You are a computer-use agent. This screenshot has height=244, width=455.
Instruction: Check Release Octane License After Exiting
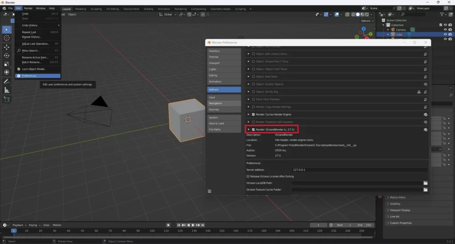pos(248,177)
